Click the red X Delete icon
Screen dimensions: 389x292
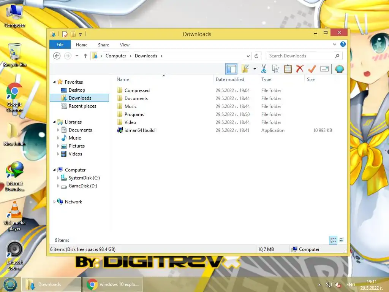[300, 68]
